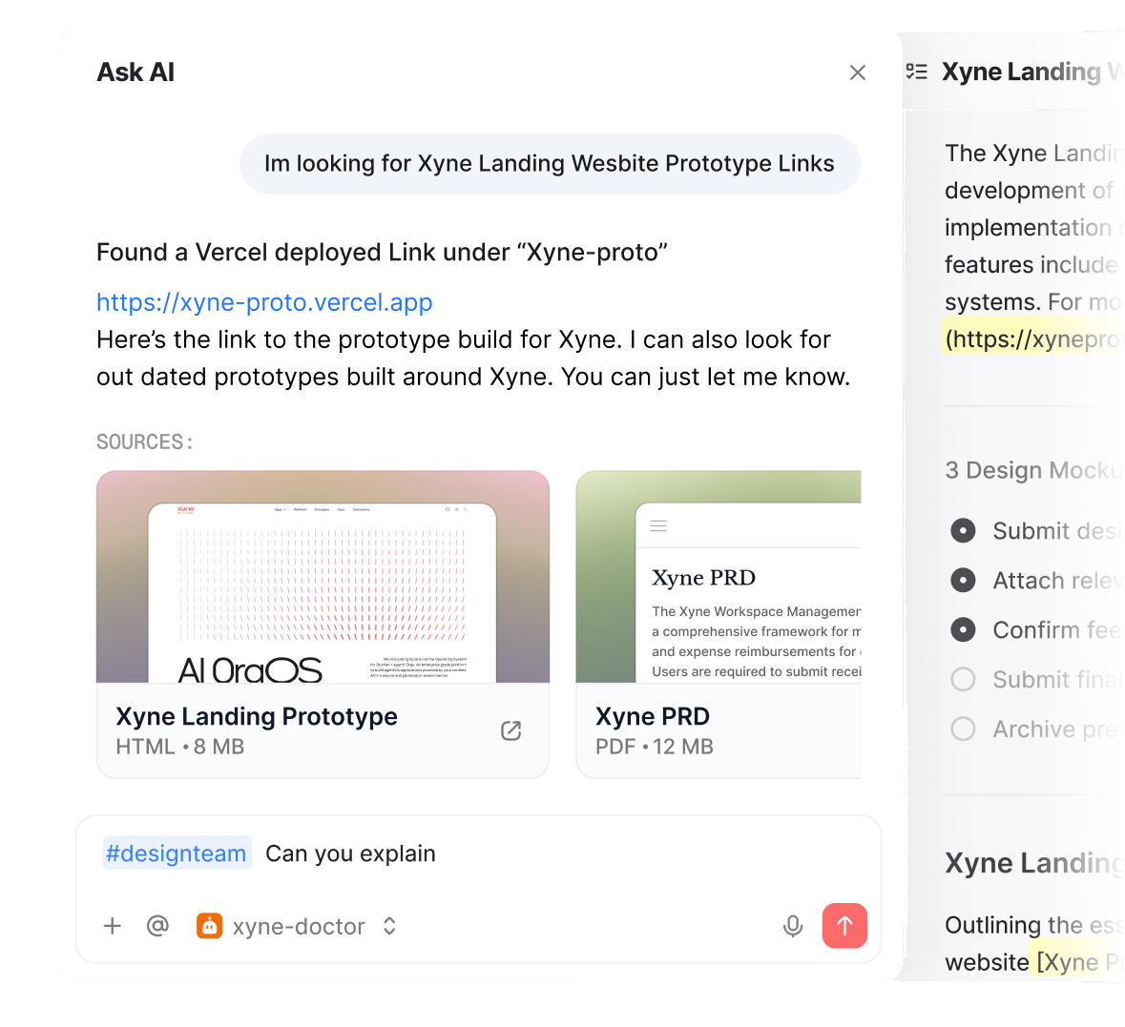1125x1027 pixels.
Task: Click the #designteam tag in input
Action: tap(177, 853)
